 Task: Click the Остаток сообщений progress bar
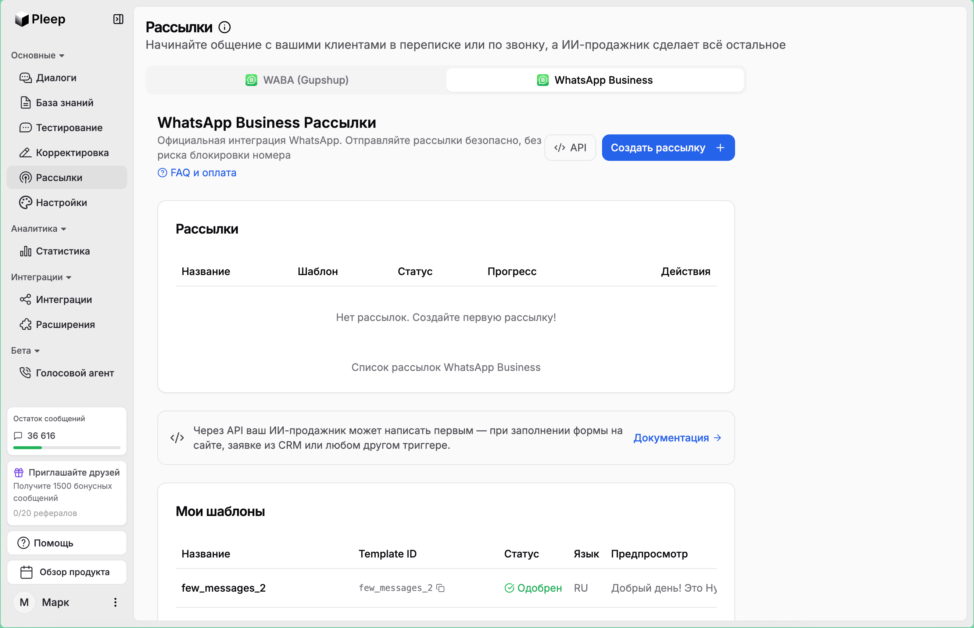point(67,448)
